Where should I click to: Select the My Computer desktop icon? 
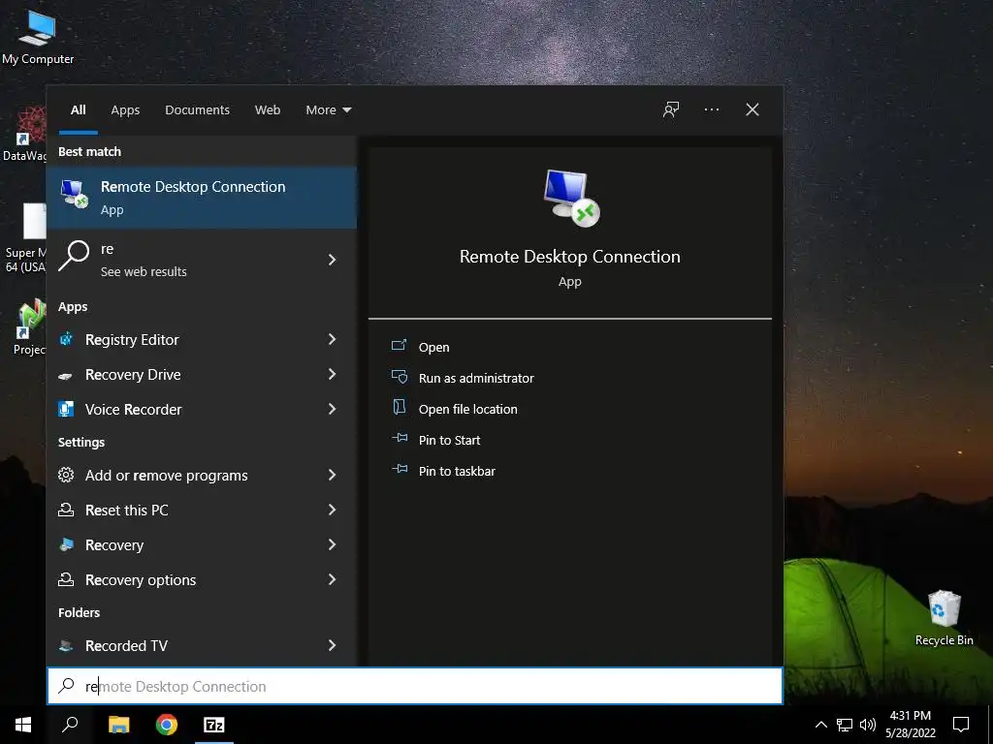click(x=38, y=37)
